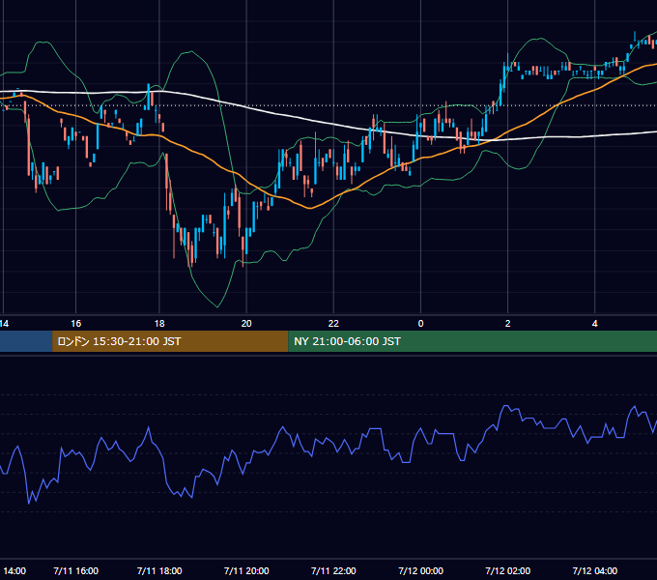The width and height of the screenshot is (657, 580).
Task: Click the 7/11 16:00 date label
Action: pos(75,570)
